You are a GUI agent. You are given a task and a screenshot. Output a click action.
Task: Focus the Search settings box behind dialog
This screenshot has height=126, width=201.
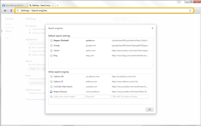tap(126, 19)
